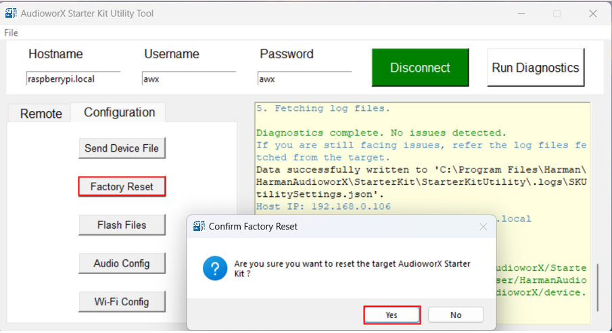Select the Configuration tab
The image size is (612, 333).
(120, 112)
